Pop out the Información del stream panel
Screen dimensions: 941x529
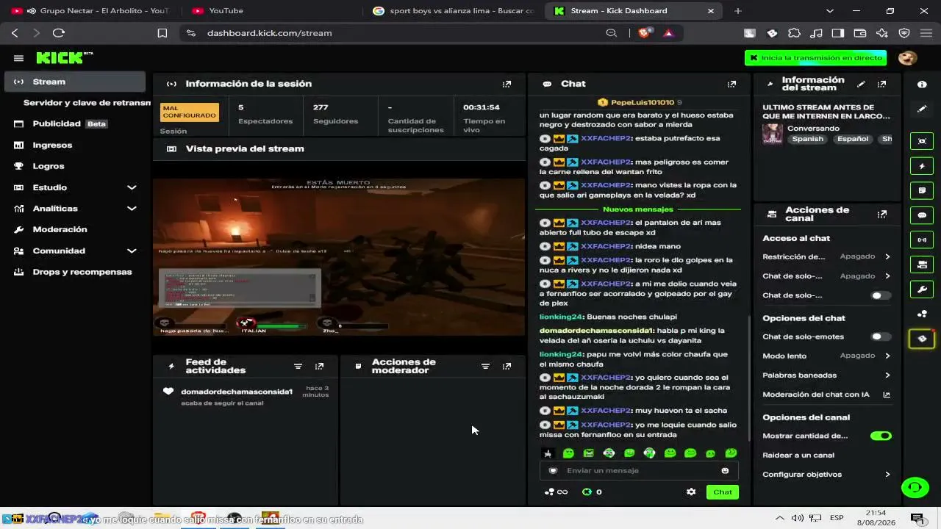tap(882, 84)
